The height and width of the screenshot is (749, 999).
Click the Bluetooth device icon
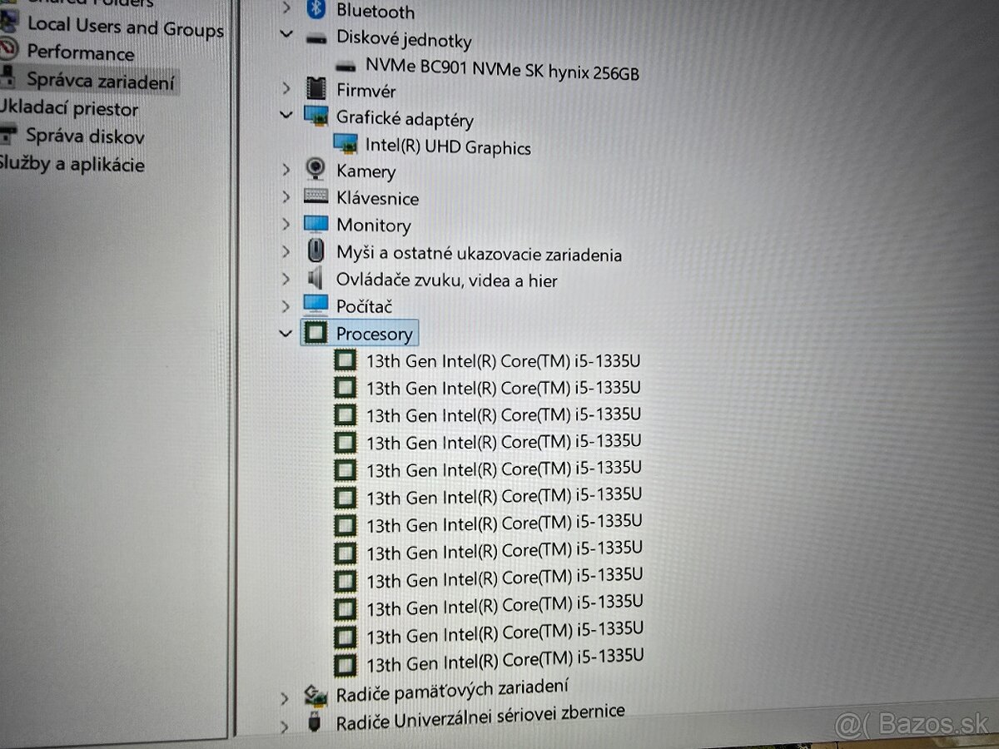(316, 10)
